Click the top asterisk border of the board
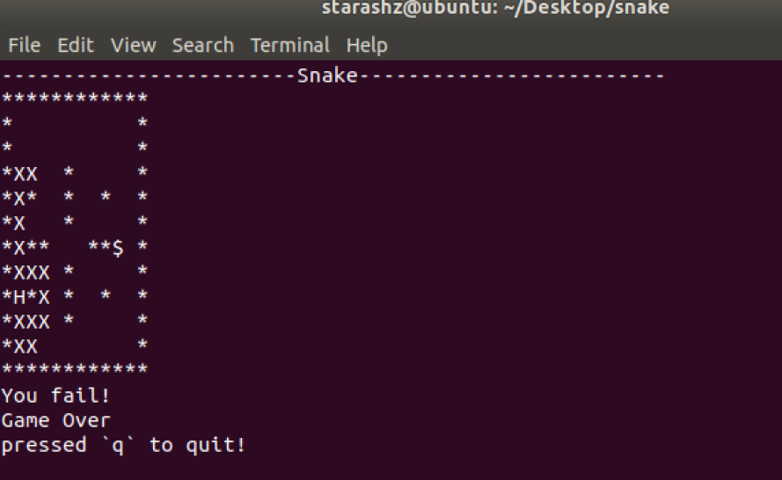Viewport: 782px width, 480px height. click(75, 98)
